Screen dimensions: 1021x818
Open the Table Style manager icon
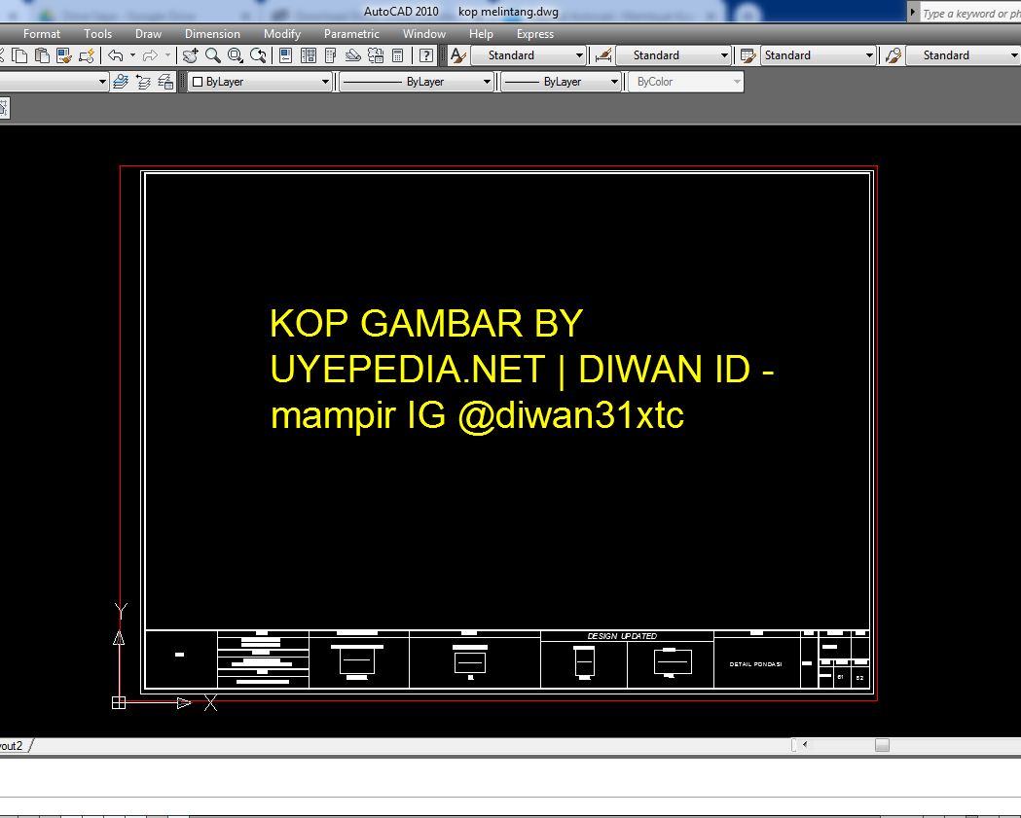tap(748, 55)
